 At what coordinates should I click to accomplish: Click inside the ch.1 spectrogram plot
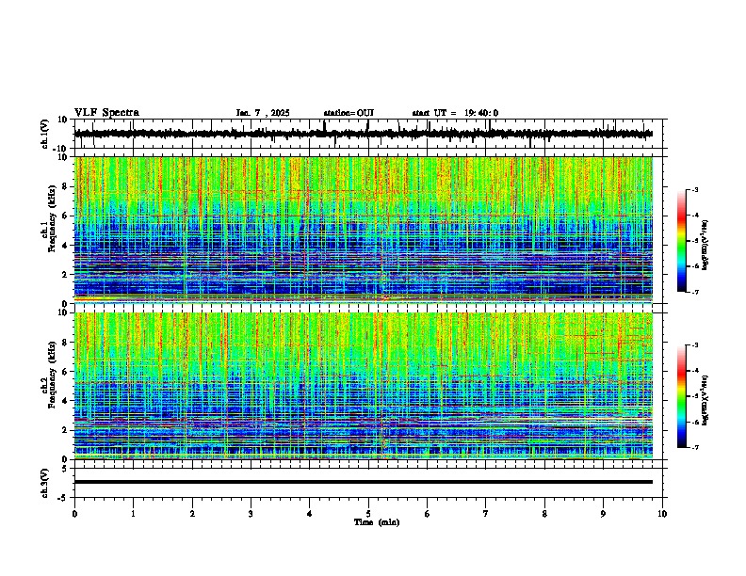point(364,230)
